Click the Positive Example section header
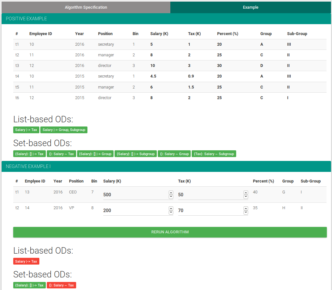 pyautogui.click(x=166, y=19)
